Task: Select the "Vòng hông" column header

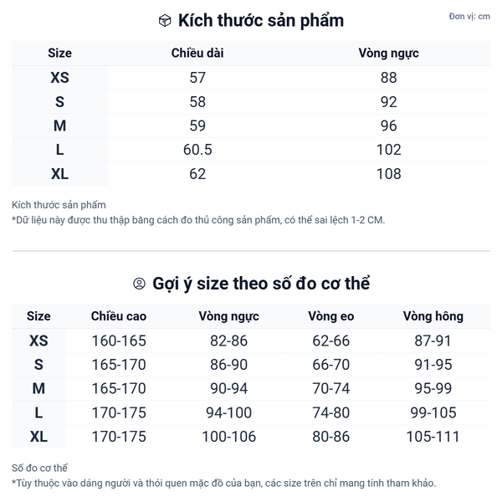Action: click(x=433, y=316)
